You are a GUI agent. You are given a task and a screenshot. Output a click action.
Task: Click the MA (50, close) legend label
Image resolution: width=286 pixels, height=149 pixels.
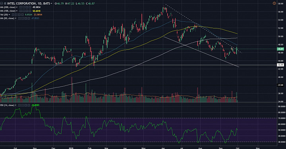pyautogui.click(x=7, y=18)
